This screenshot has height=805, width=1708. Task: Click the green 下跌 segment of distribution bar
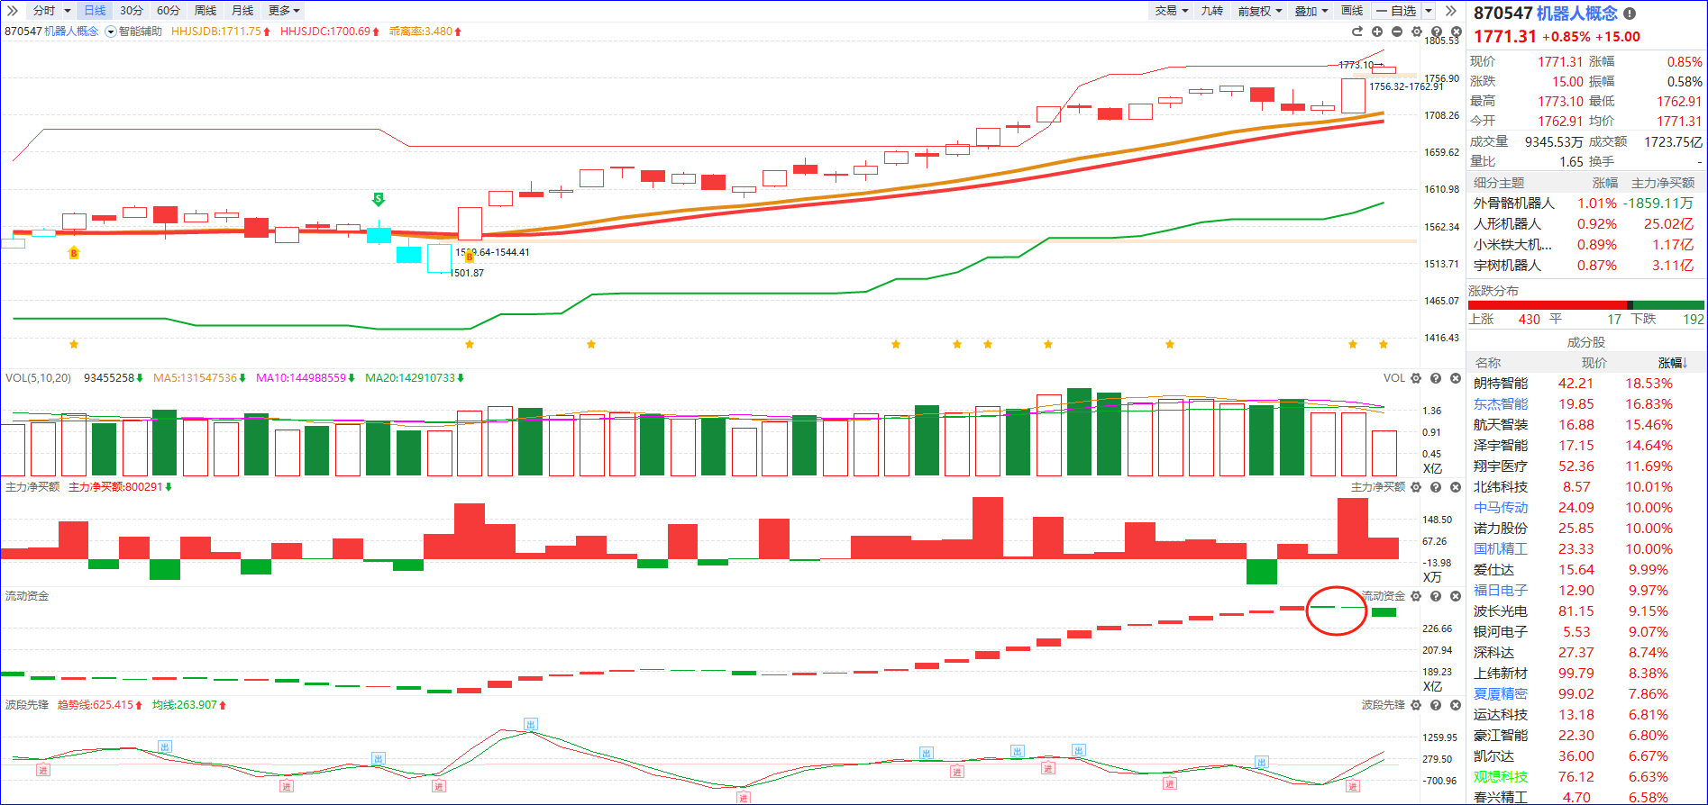1668,305
